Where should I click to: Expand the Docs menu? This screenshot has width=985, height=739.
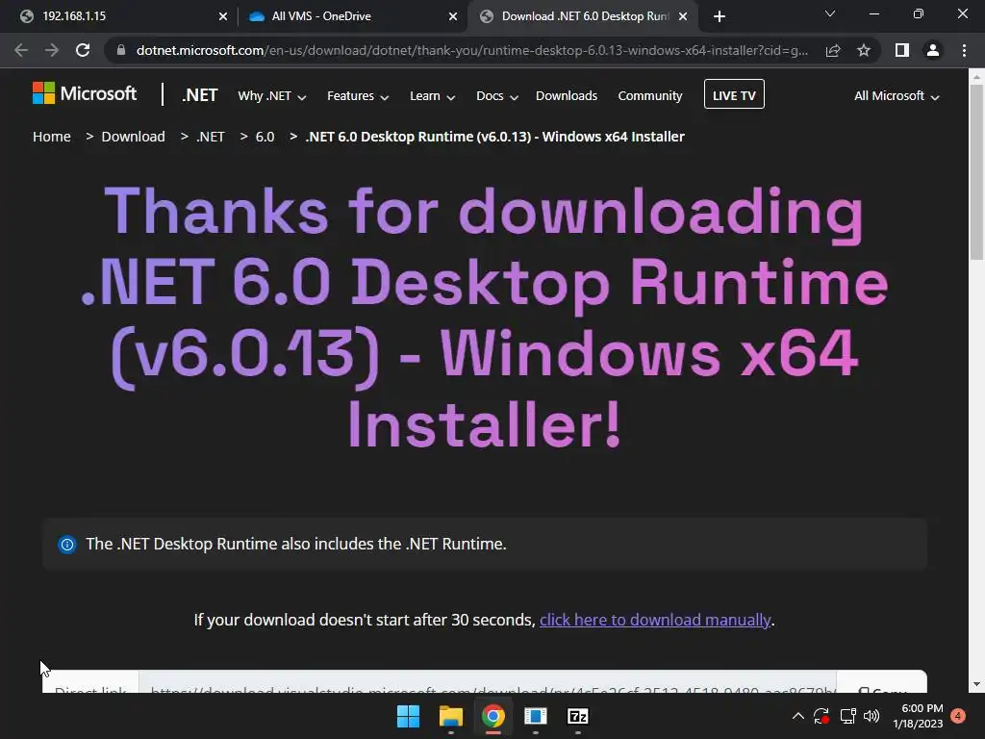click(497, 96)
